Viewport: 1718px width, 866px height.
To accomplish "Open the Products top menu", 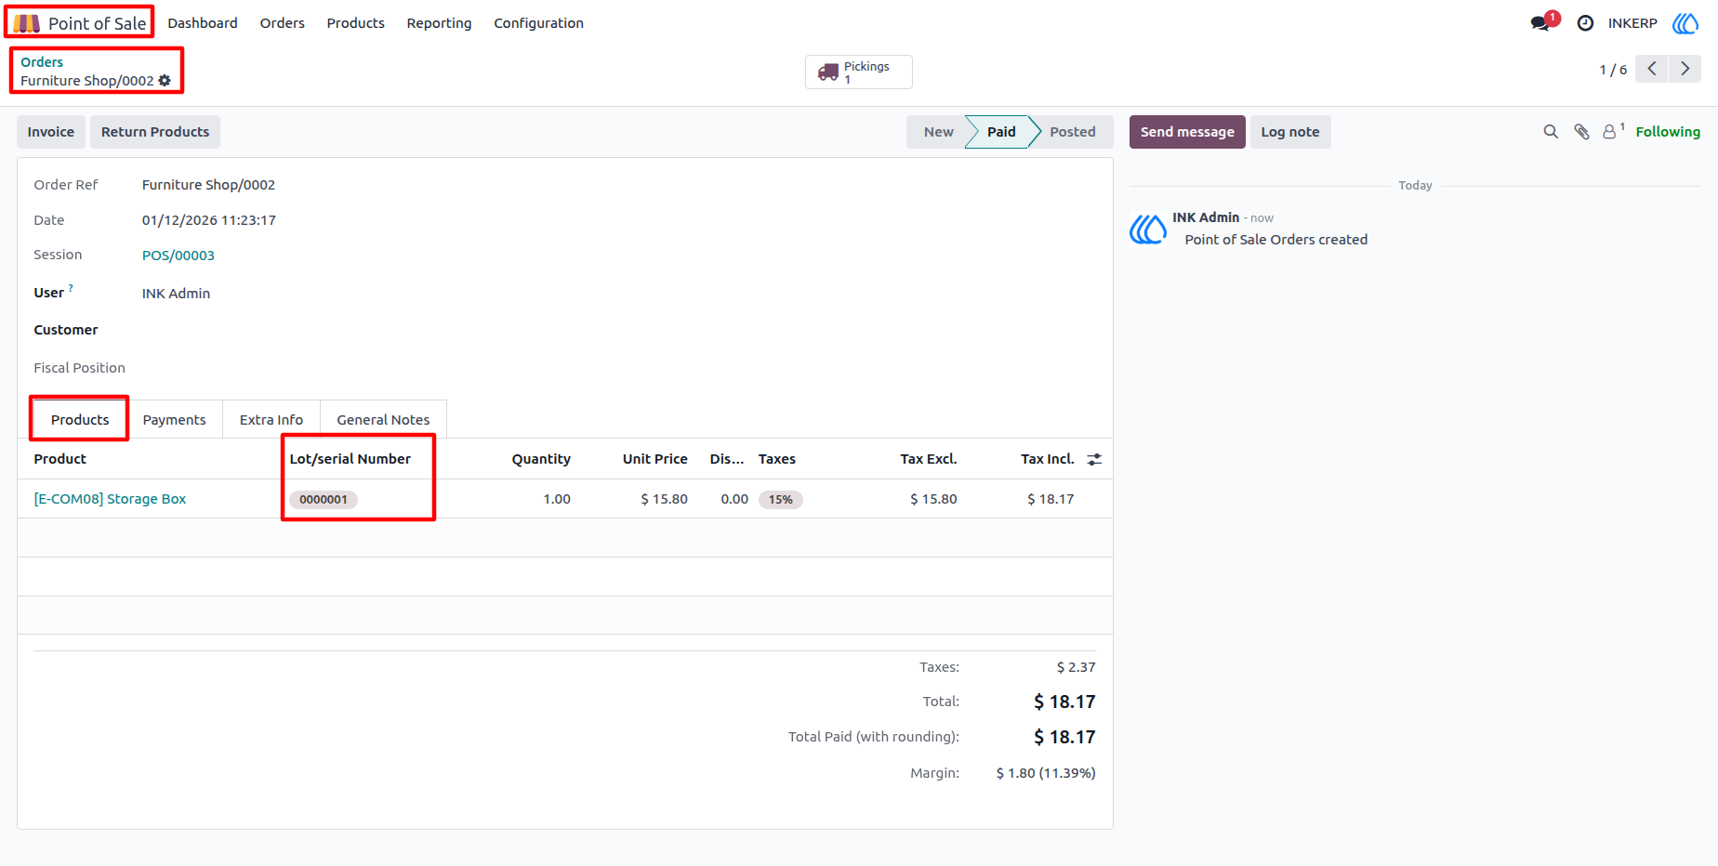I will coord(355,23).
